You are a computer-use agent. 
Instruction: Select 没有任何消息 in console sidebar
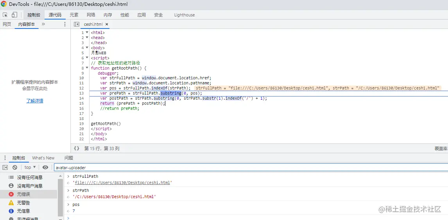29,177
